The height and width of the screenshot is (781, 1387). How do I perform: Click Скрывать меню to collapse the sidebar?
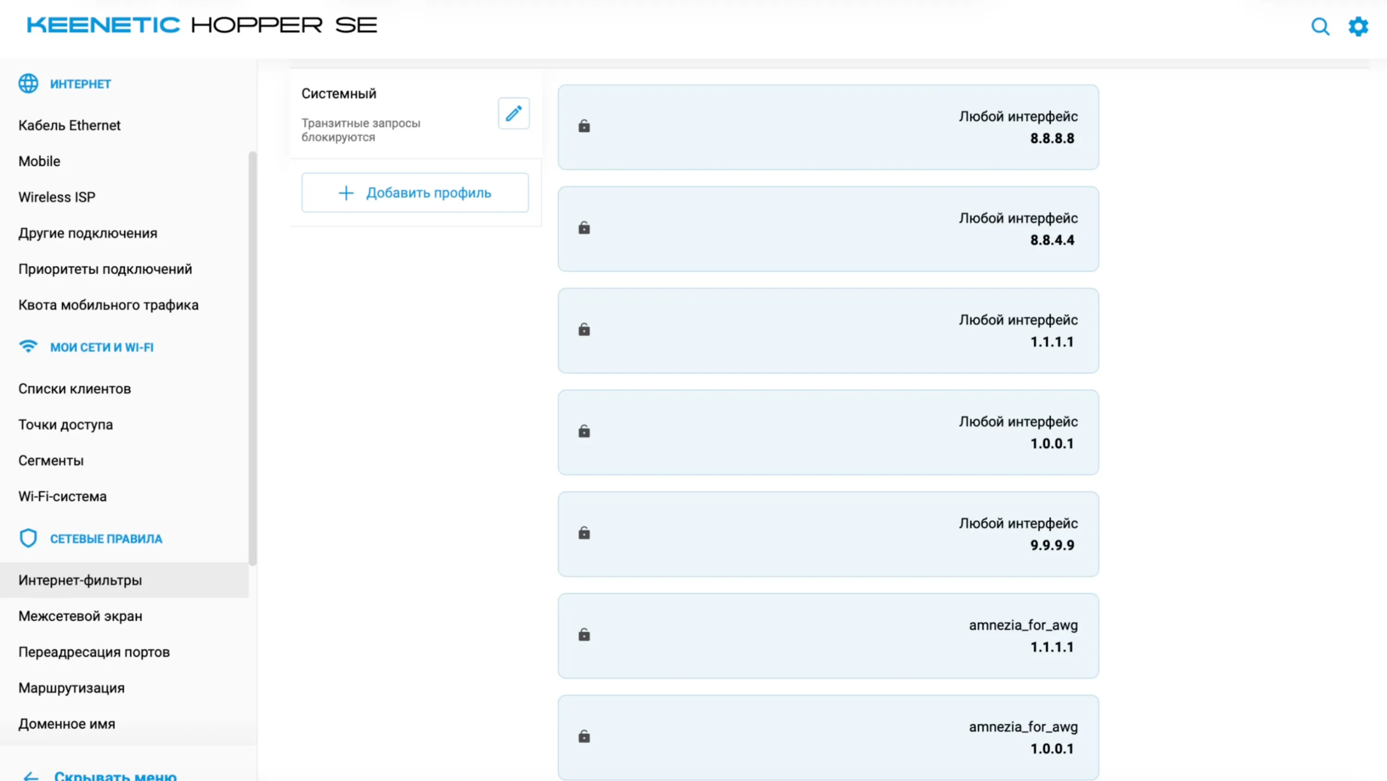(x=115, y=775)
